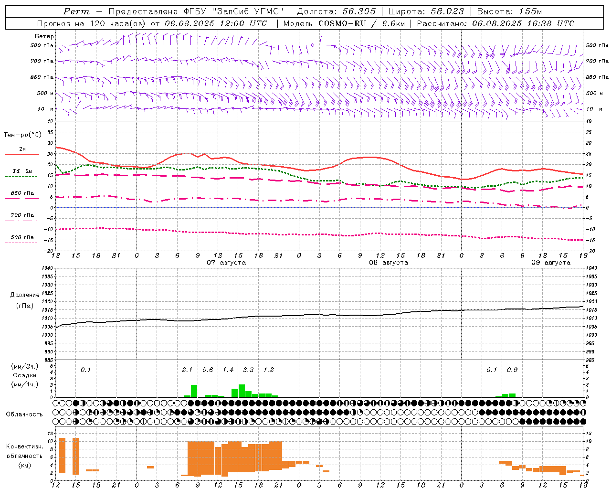611x489 pixels.
Task: Select the latitude value 'Широта: 58.023'
Action: coord(426,11)
